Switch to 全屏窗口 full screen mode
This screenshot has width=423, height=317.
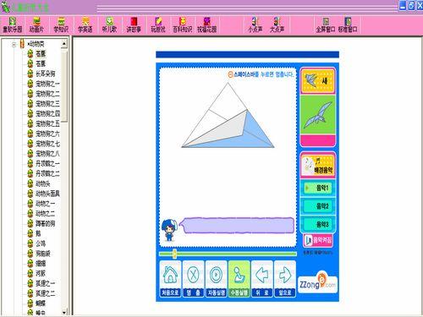tap(326, 25)
